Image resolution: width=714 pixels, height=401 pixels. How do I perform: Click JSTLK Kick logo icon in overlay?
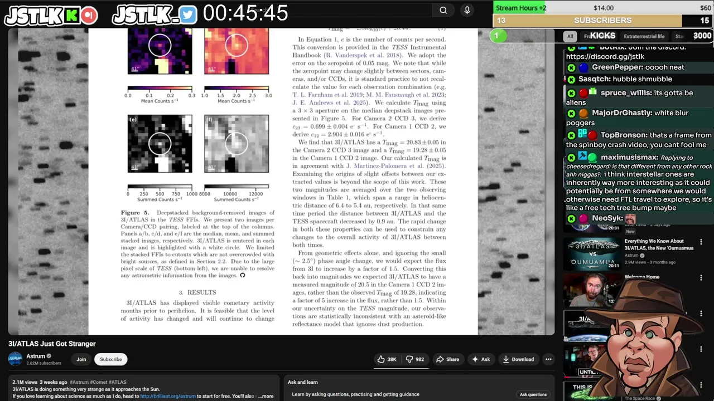click(x=73, y=15)
